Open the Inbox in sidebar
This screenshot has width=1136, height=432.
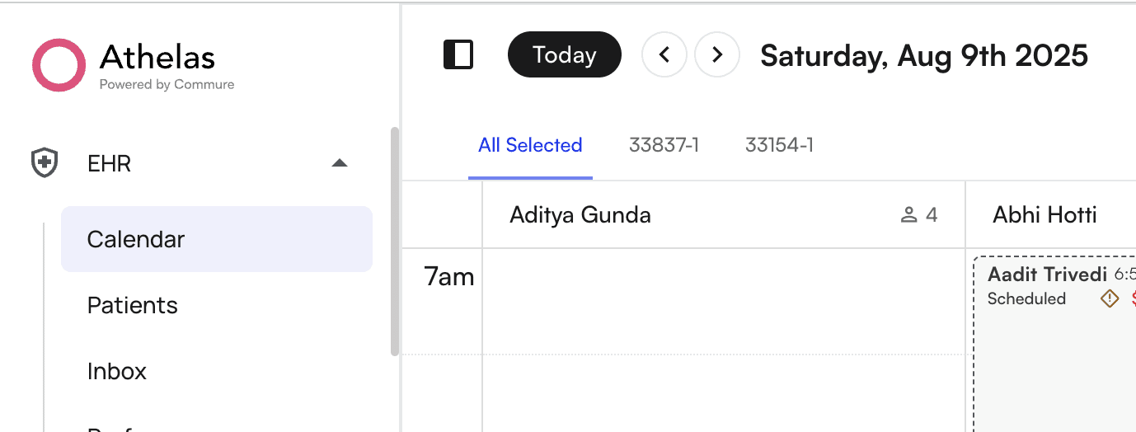(117, 371)
